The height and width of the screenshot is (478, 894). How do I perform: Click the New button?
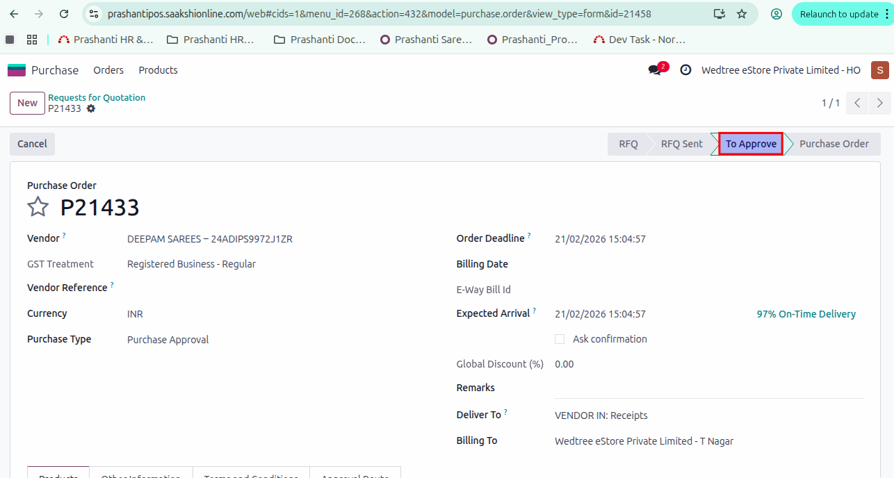(x=27, y=103)
